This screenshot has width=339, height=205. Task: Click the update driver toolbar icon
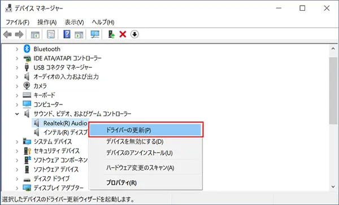[111, 34]
